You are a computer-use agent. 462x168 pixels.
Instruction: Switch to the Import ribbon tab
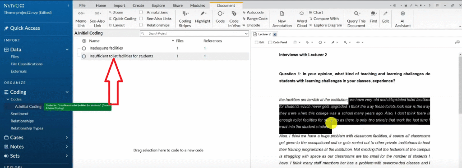point(119,5)
